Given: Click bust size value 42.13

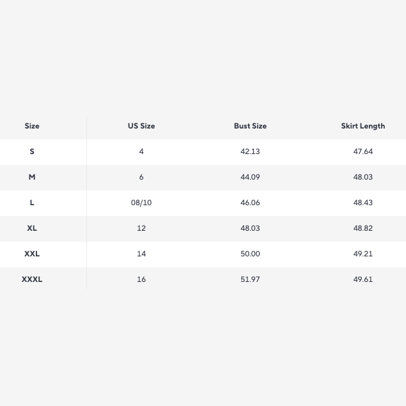Looking at the screenshot, I should coord(250,152).
